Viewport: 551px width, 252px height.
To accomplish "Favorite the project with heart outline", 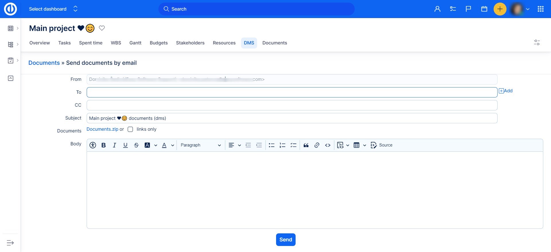I will click(x=102, y=28).
